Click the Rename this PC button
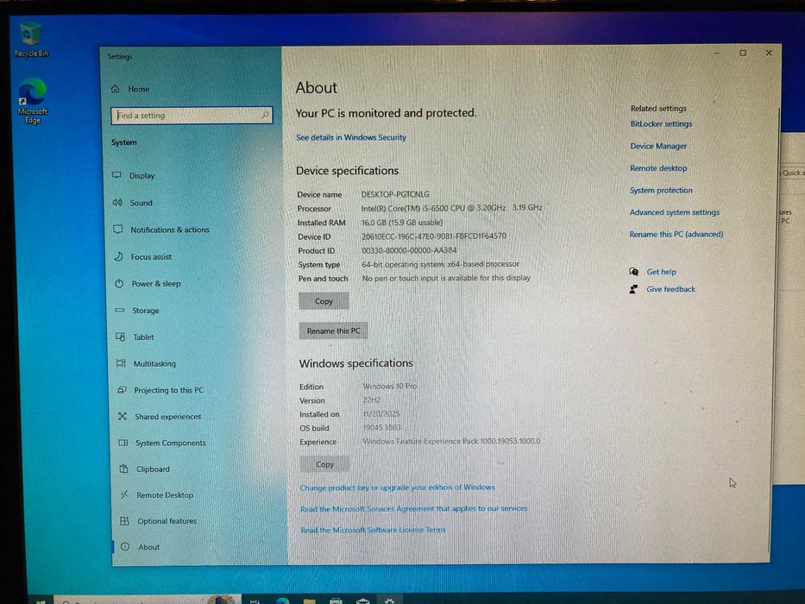This screenshot has height=604, width=805. click(x=333, y=330)
